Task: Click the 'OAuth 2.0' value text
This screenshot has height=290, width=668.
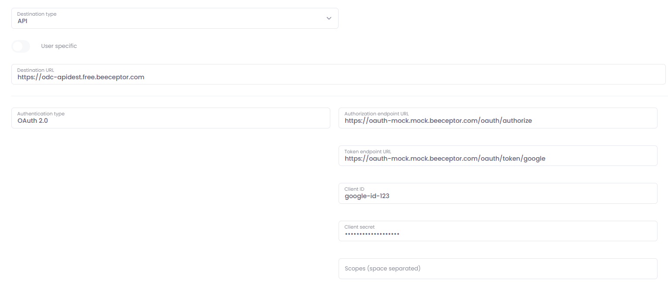Action: [x=33, y=121]
